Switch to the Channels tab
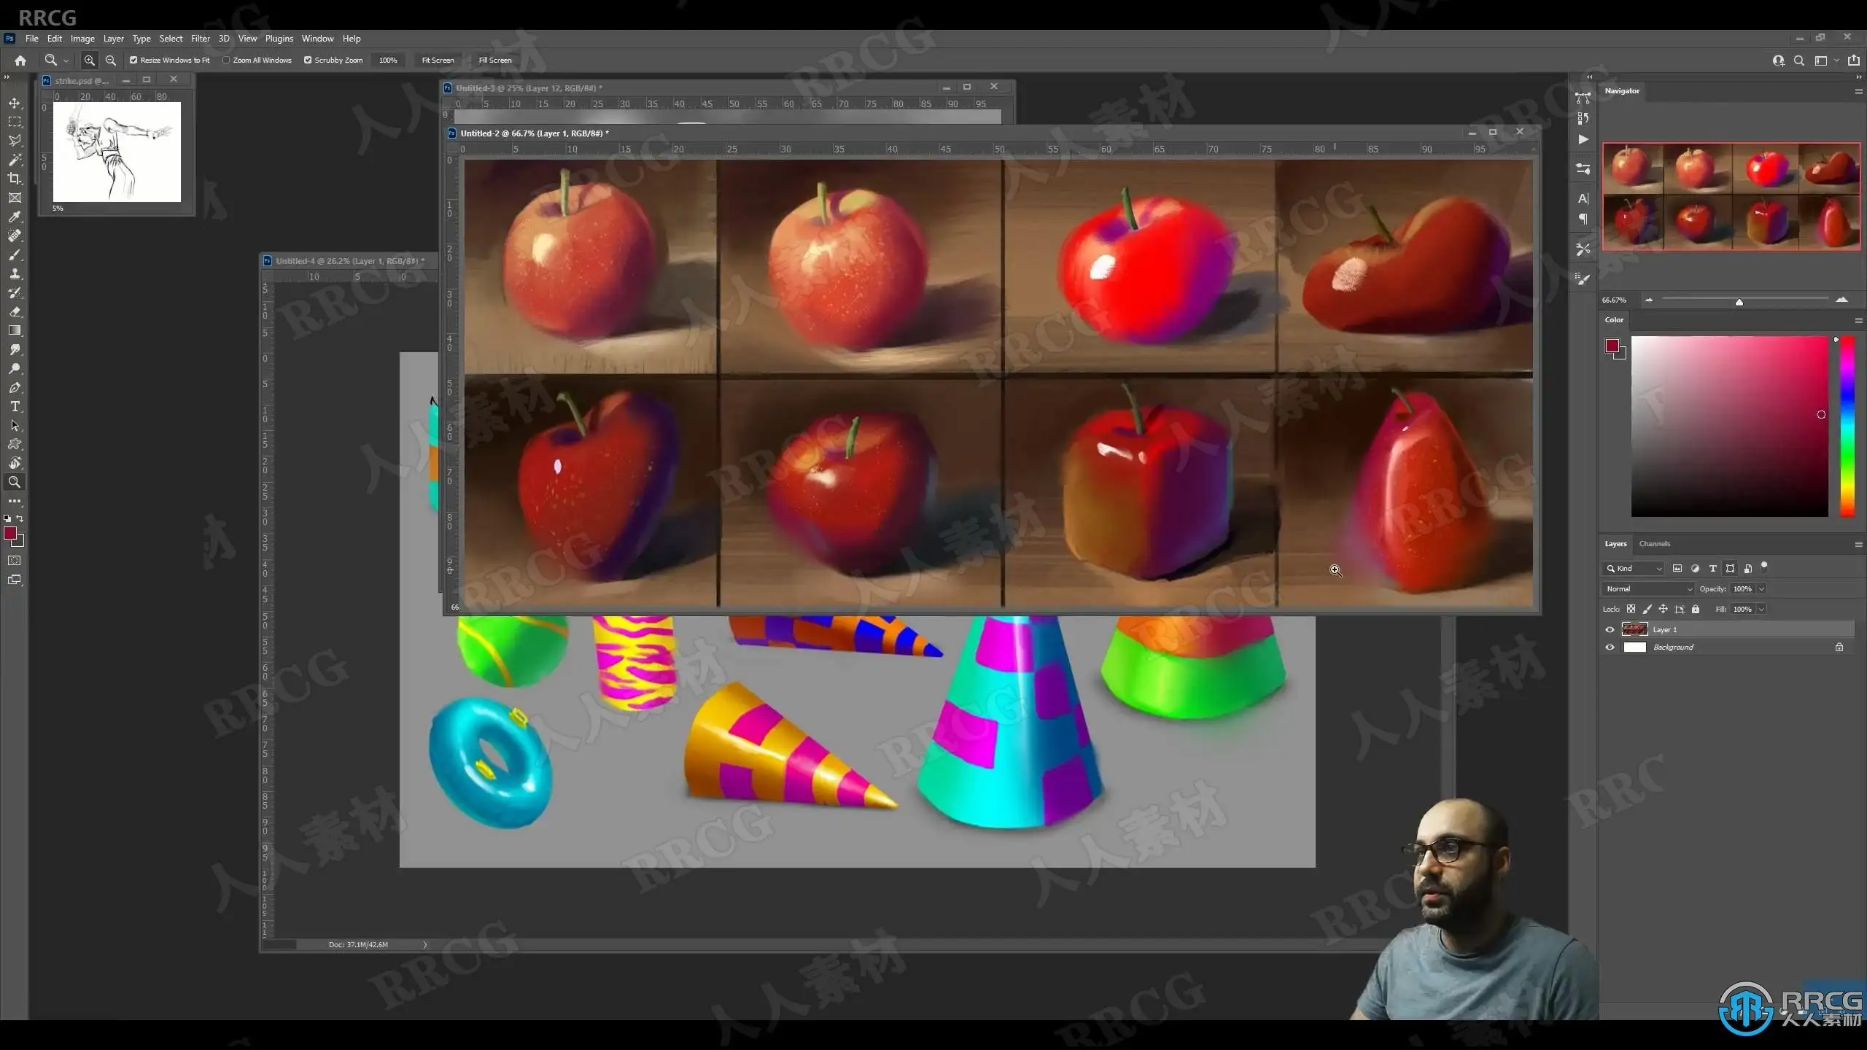The width and height of the screenshot is (1867, 1050). tap(1654, 544)
